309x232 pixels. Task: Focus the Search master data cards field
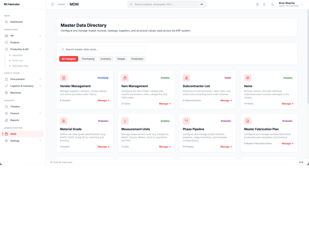[x=102, y=49]
